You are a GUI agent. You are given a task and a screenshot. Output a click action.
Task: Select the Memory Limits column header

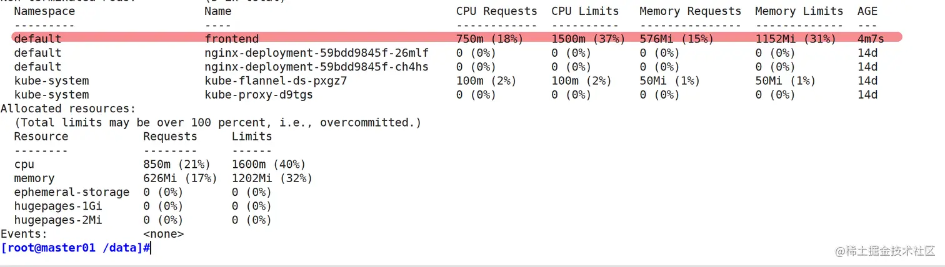coord(799,11)
